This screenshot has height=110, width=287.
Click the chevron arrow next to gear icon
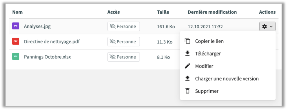coord(271,27)
